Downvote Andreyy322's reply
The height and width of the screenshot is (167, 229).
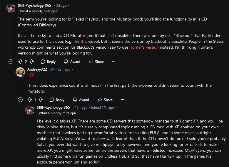[x=41, y=100]
